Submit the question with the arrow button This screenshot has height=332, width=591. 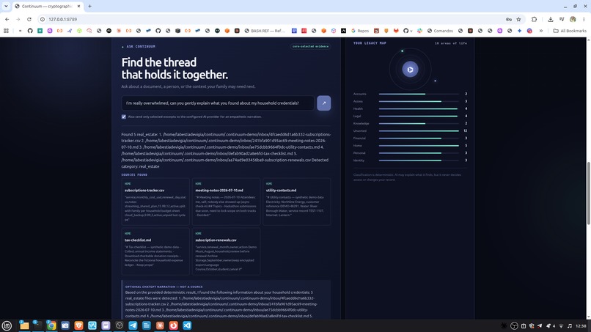(324, 103)
